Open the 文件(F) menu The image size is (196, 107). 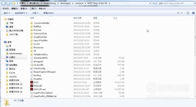coord(5,9)
